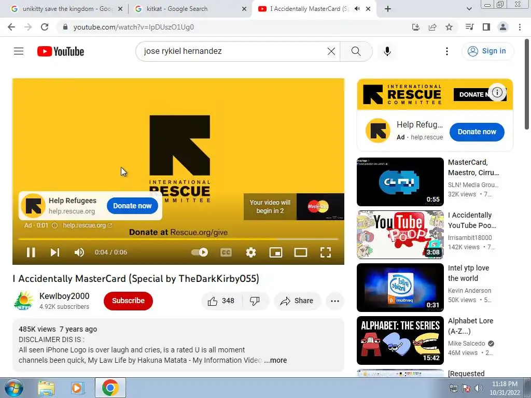Switch to miniplayer mode
Viewport: 531px width, 398px height.
276,252
